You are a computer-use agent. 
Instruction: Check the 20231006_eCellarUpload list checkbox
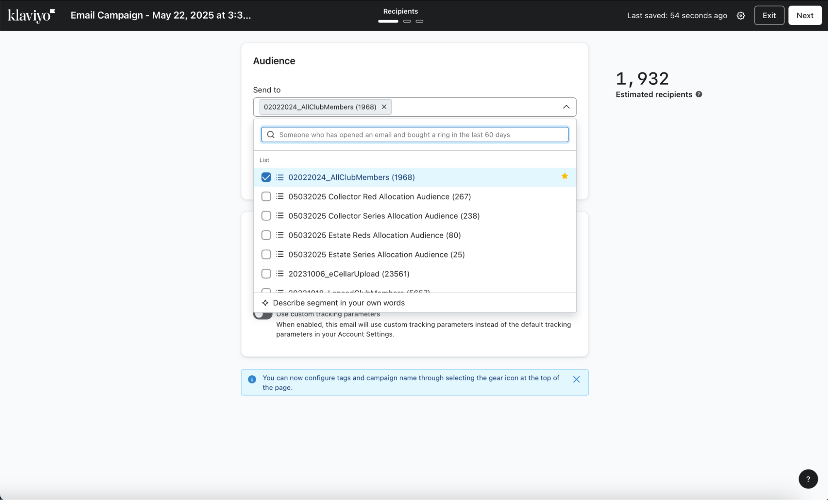[266, 274]
